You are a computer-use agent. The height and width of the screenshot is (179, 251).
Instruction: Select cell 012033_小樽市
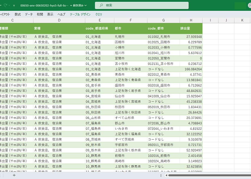(x=164, y=48)
